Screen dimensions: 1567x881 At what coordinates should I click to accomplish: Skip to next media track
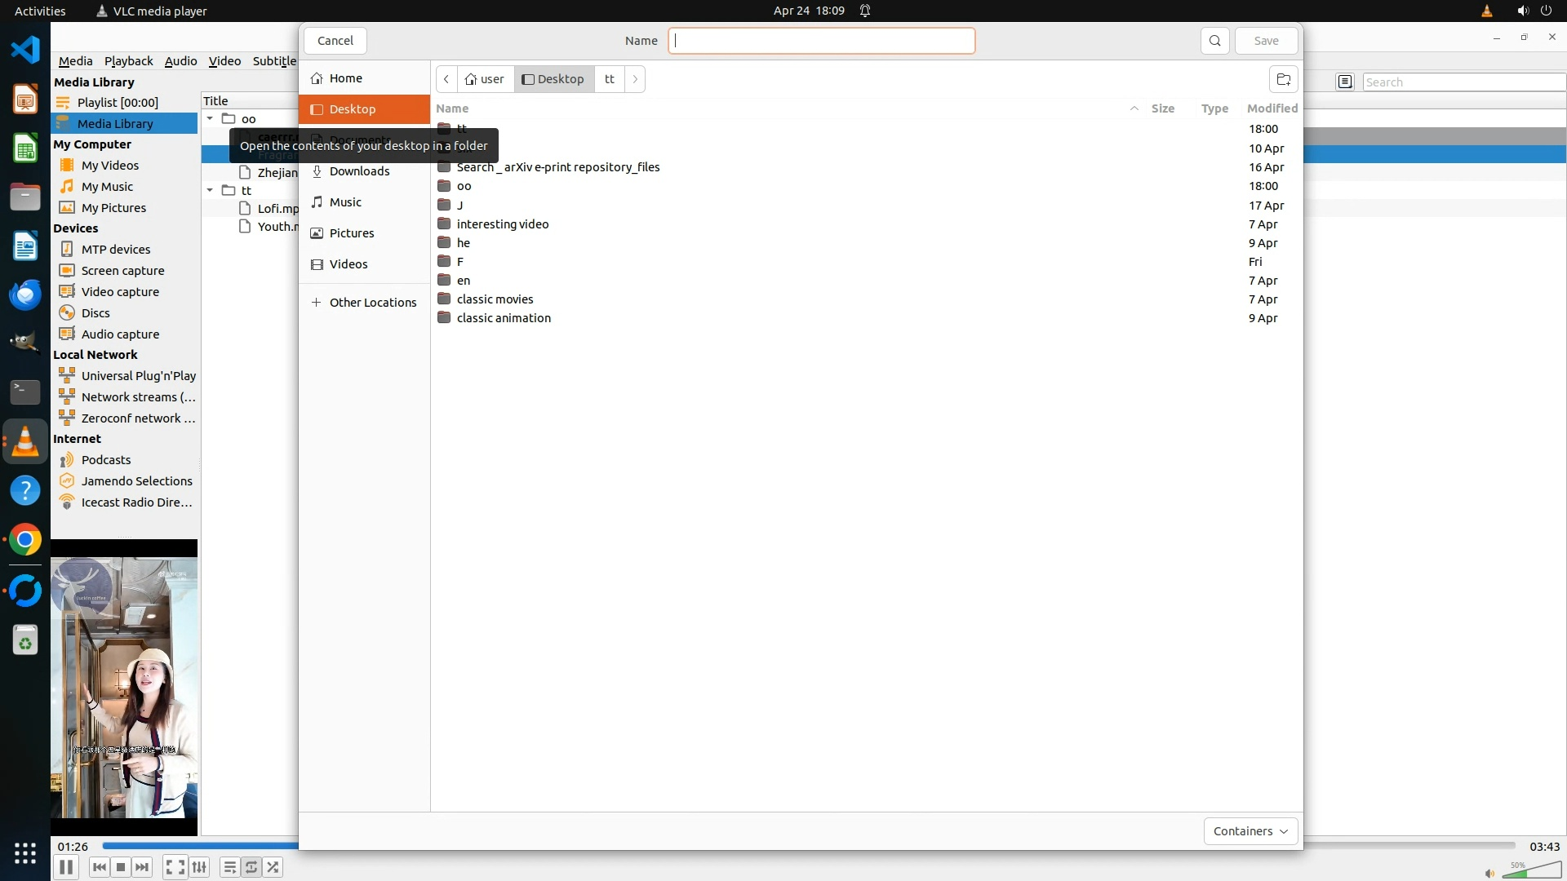point(142,867)
